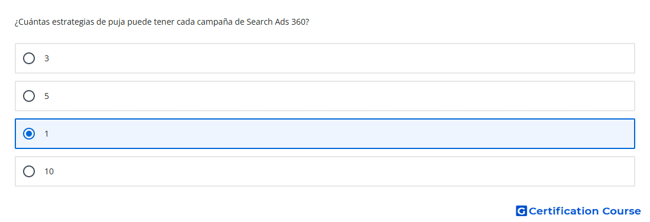Select the answer box containing option 3
This screenshot has width=650, height=222.
325,58
